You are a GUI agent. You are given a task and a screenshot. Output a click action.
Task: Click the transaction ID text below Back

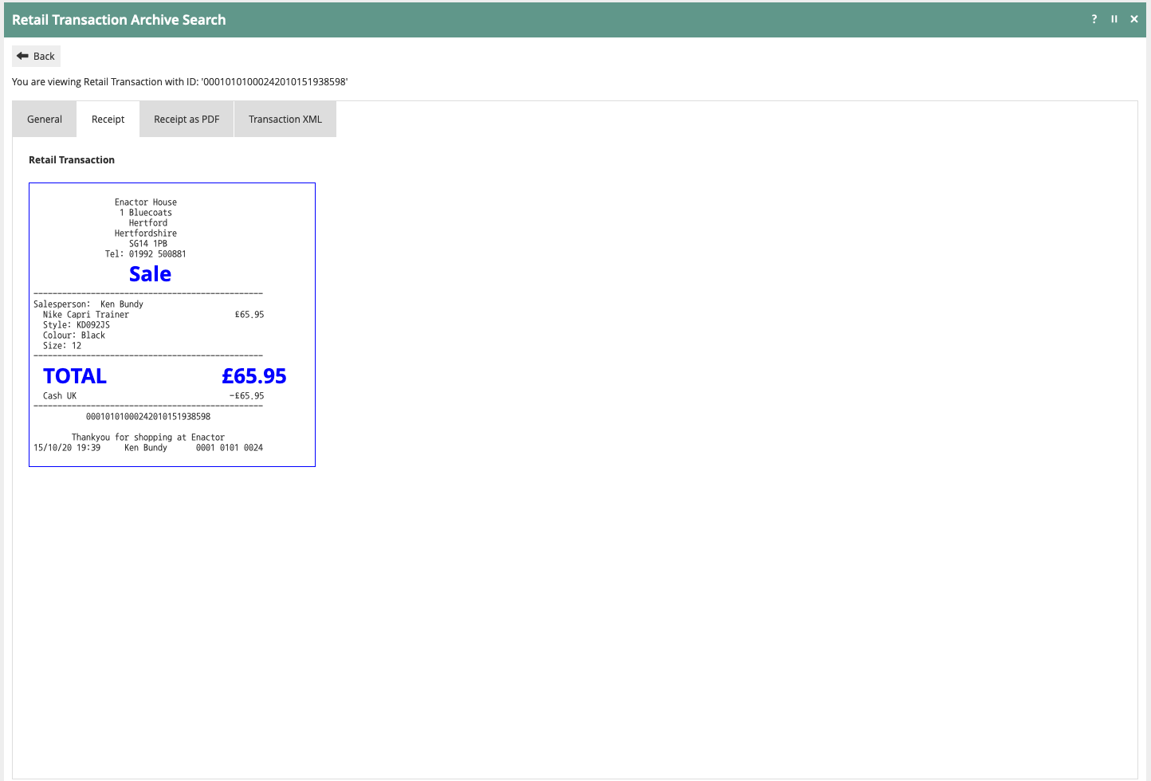coord(179,82)
